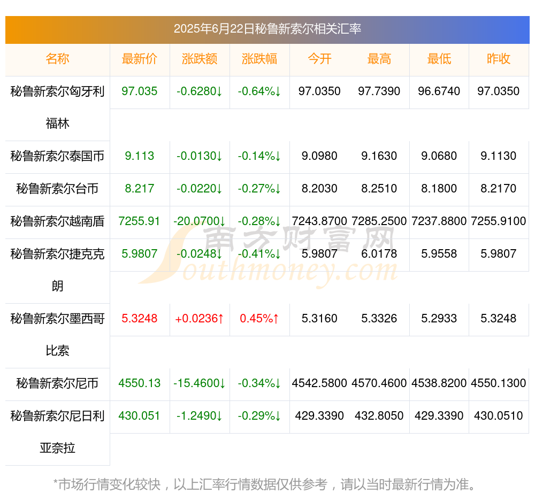Image resolution: width=535 pixels, height=501 pixels.
Task: Click the low value 5.9558
Action: click(439, 254)
